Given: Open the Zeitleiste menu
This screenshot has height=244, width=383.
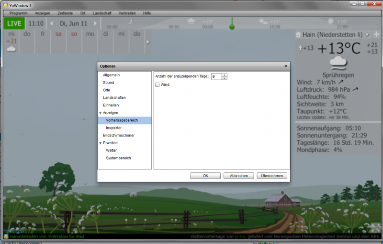Looking at the screenshot, I should (x=65, y=13).
